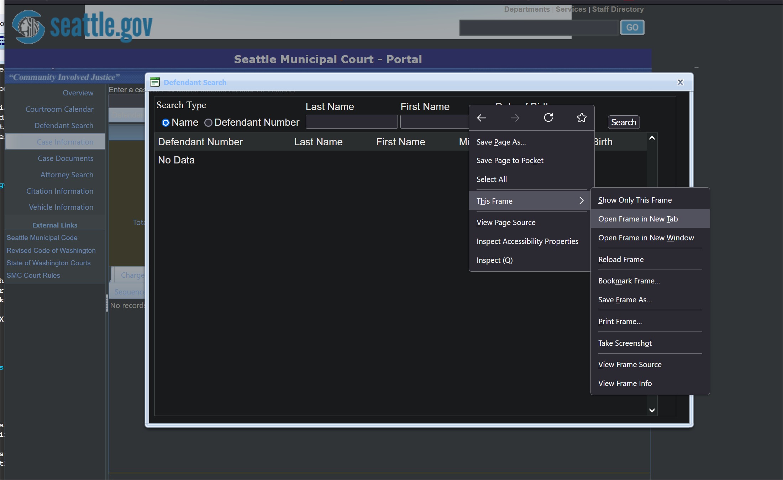Click the bookmark star icon

[582, 118]
